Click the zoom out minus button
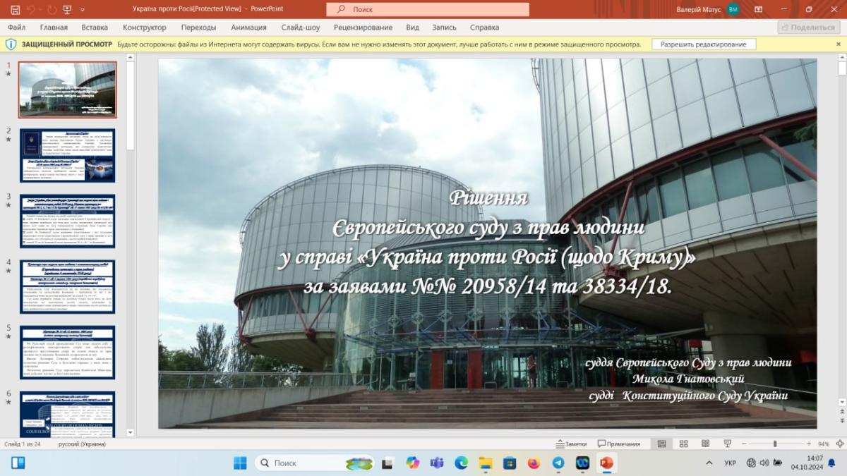Screen dimensions: 847x476 (743, 444)
